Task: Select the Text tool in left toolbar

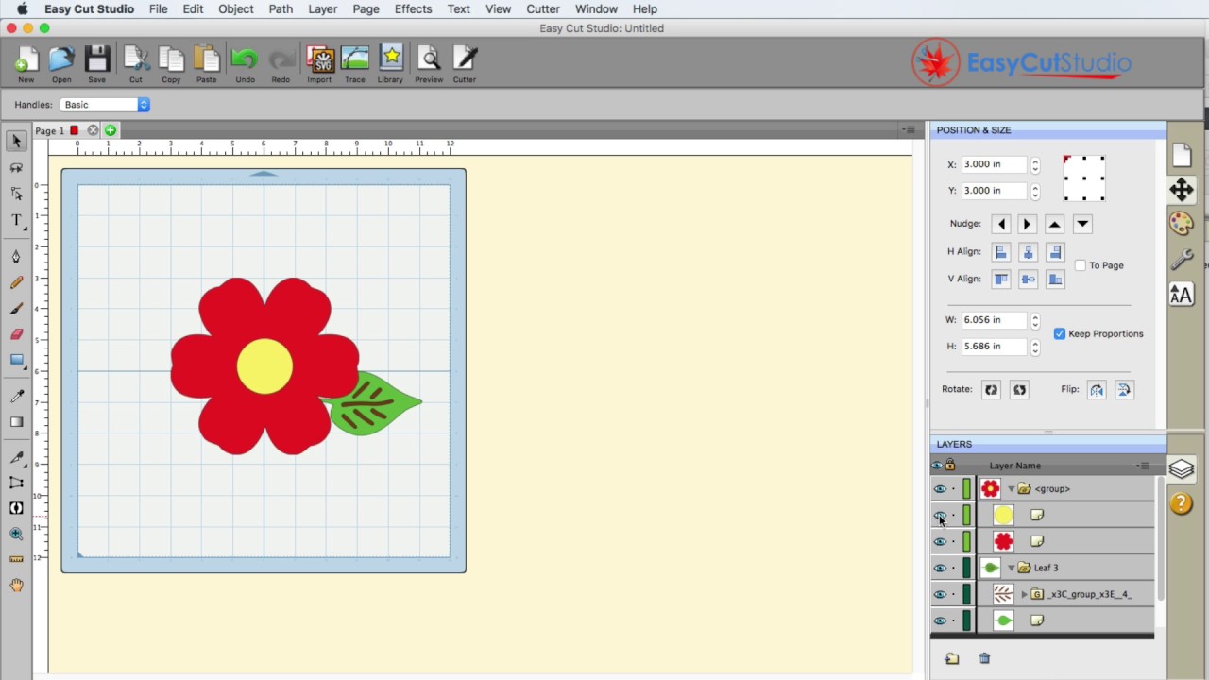Action: 16,220
